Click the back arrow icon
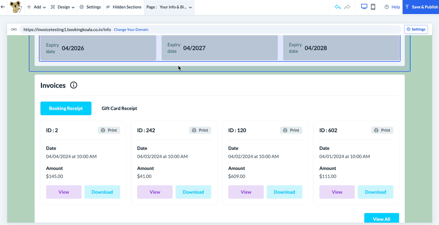Image resolution: width=439 pixels, height=225 pixels. pyautogui.click(x=3, y=7)
